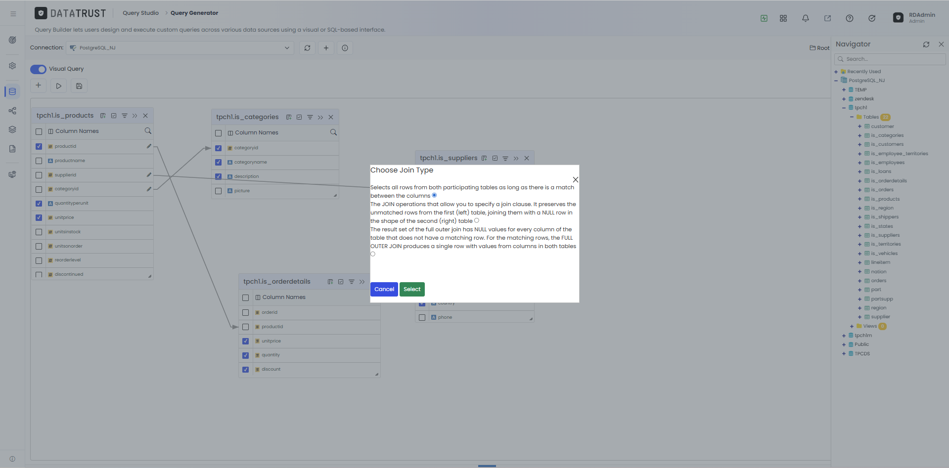Expand the TPCDS schema node
This screenshot has height=468, width=949.
point(844,354)
